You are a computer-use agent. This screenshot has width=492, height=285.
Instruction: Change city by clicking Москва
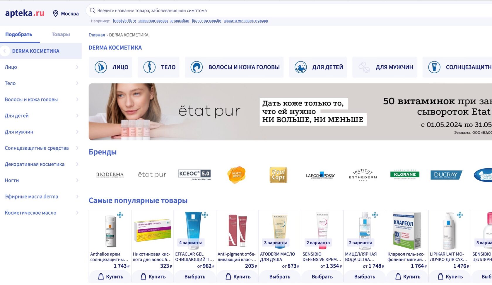point(70,13)
